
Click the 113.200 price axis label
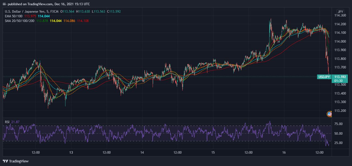point(340,111)
